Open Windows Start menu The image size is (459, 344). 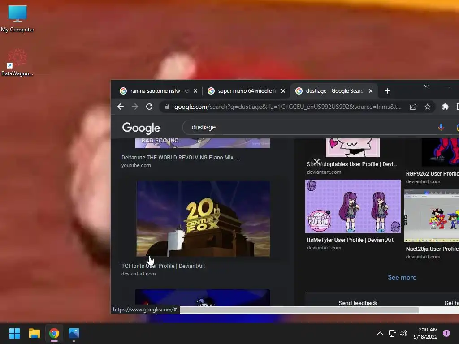(14, 333)
